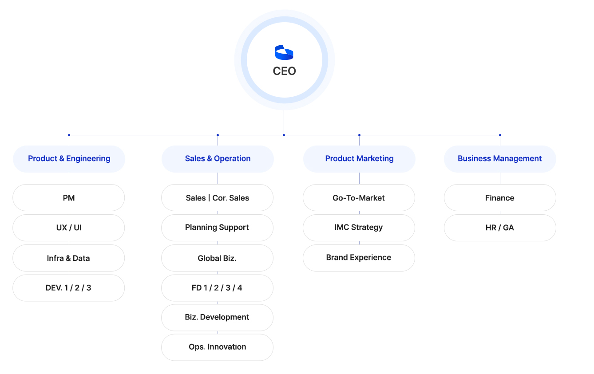Choose the Business Management division header

click(499, 159)
